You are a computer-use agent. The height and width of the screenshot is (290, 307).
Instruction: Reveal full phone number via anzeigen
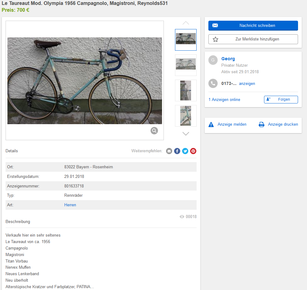click(x=247, y=84)
